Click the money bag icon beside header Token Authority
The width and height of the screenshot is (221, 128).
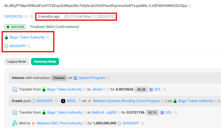coord(6,37)
